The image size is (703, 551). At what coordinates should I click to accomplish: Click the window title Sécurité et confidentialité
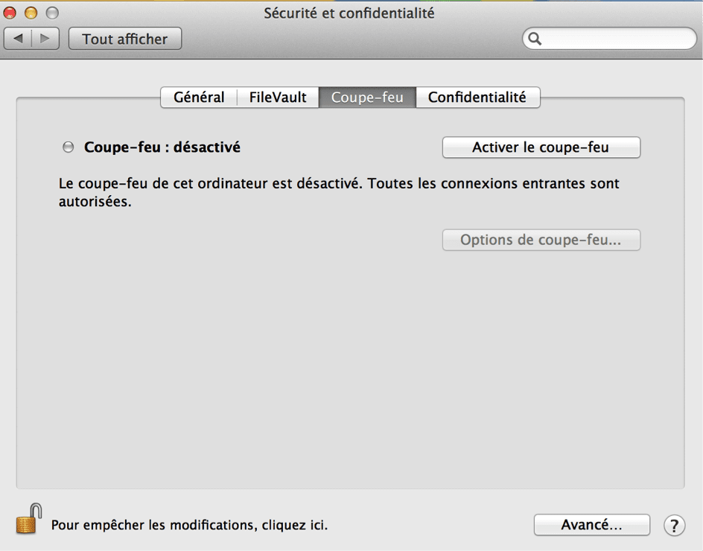349,13
